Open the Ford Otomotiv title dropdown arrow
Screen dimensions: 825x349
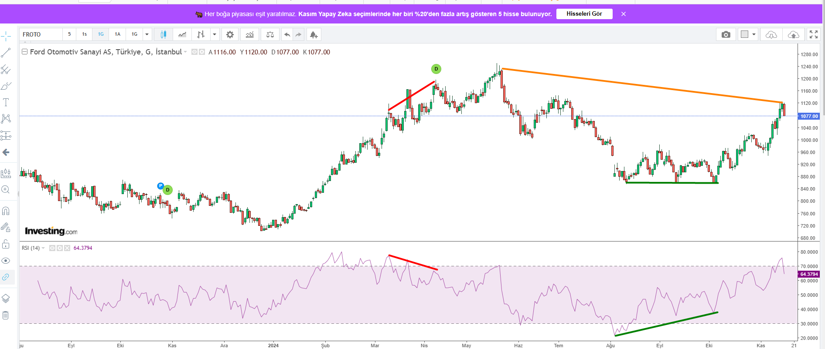185,52
